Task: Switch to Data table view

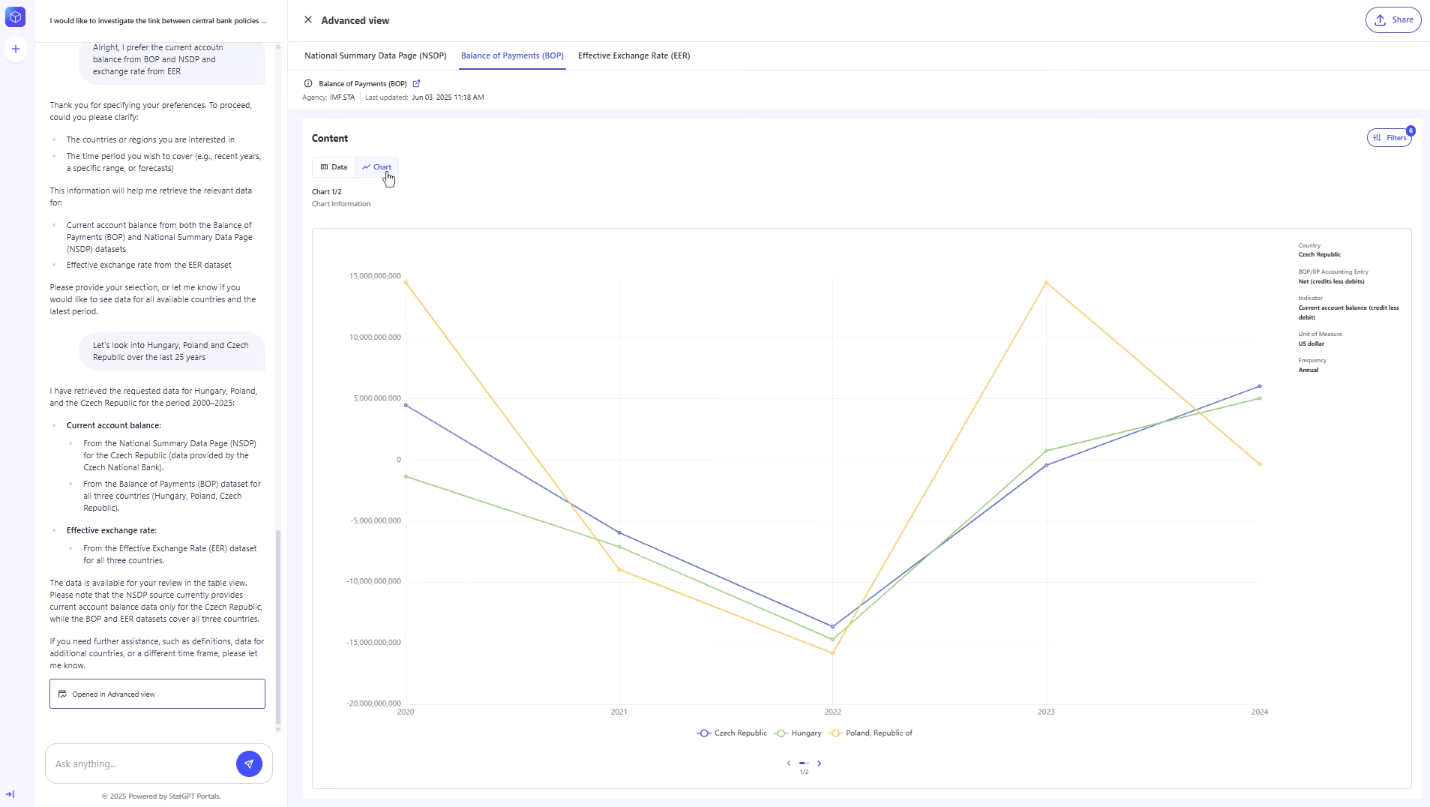Action: pyautogui.click(x=334, y=167)
